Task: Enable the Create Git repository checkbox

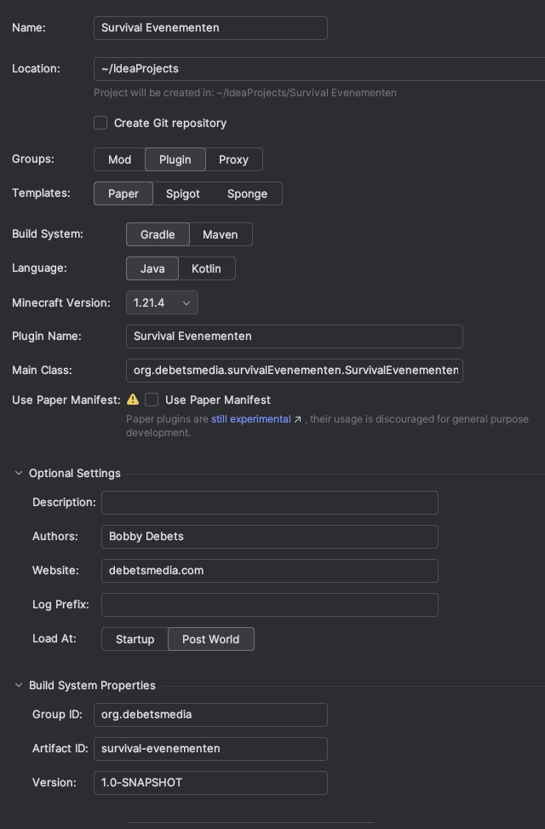Action: (100, 123)
